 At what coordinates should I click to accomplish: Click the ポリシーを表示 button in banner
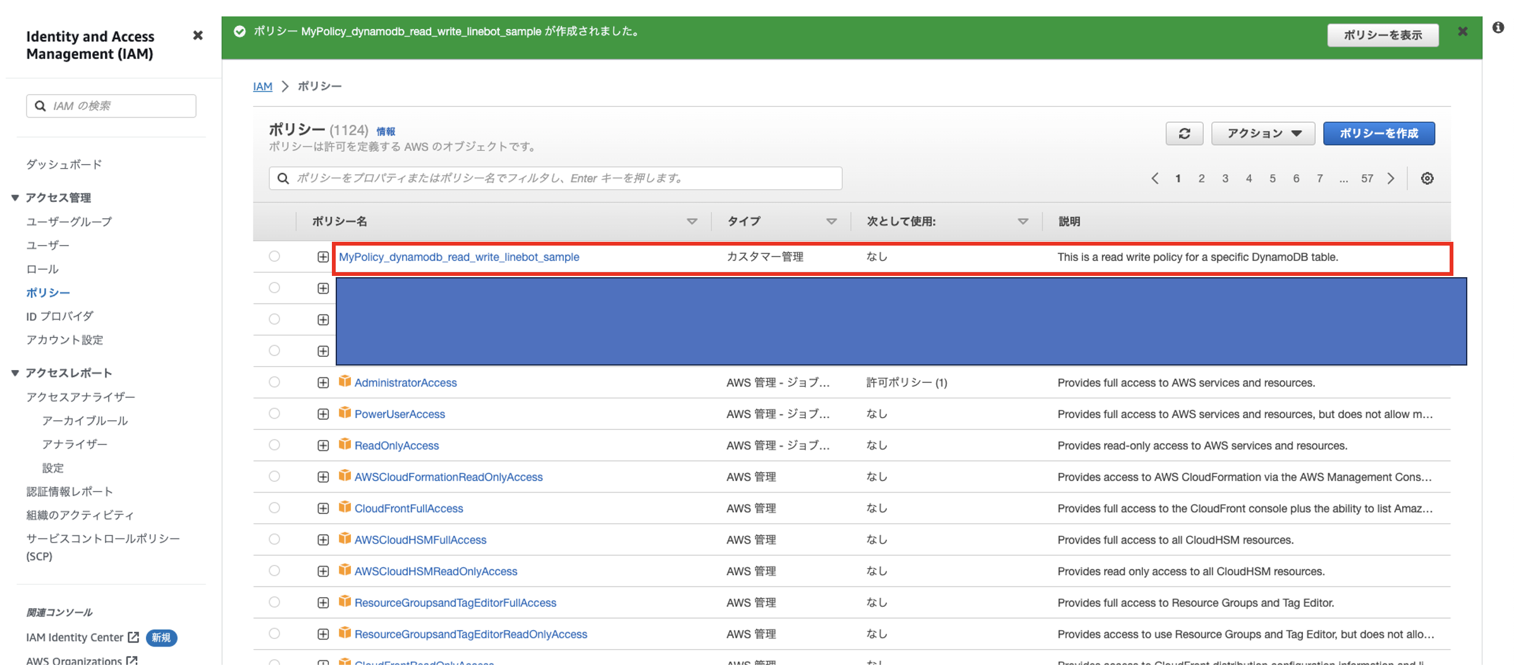coord(1383,35)
